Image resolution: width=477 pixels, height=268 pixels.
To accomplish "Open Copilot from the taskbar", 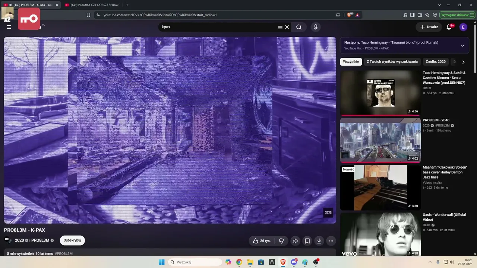I will tap(228, 262).
